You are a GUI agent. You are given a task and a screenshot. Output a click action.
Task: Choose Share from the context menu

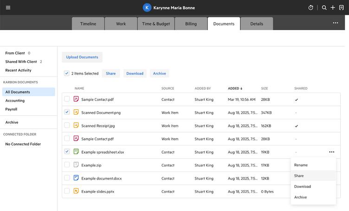tap(299, 176)
